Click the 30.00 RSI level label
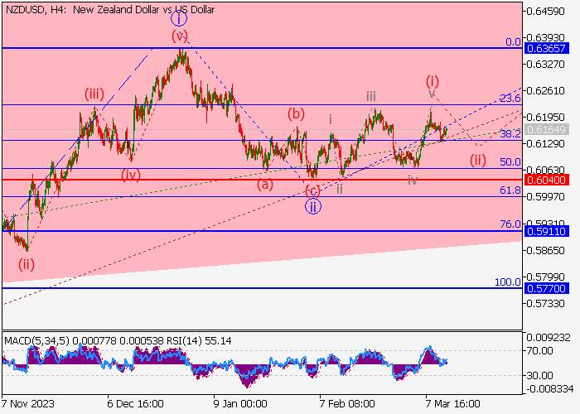Screen dimensions: 580x414 point(539,376)
